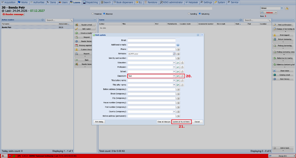The width and height of the screenshot is (296, 158).
Task: Expand the Profession dropdown arrow
Action: (174, 67)
